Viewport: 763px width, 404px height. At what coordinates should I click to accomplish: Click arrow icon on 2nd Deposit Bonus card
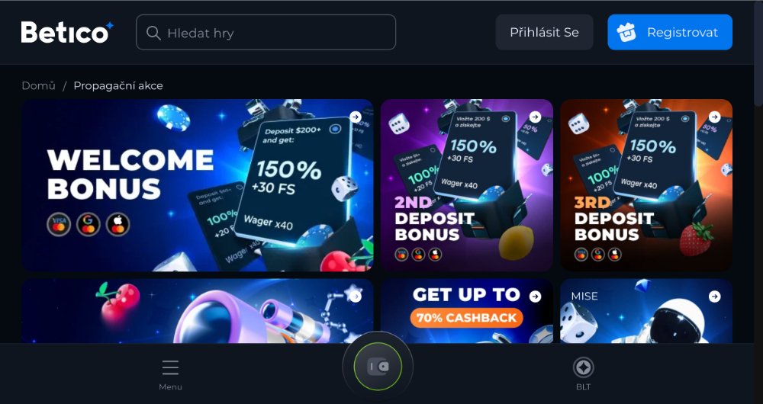pos(536,117)
